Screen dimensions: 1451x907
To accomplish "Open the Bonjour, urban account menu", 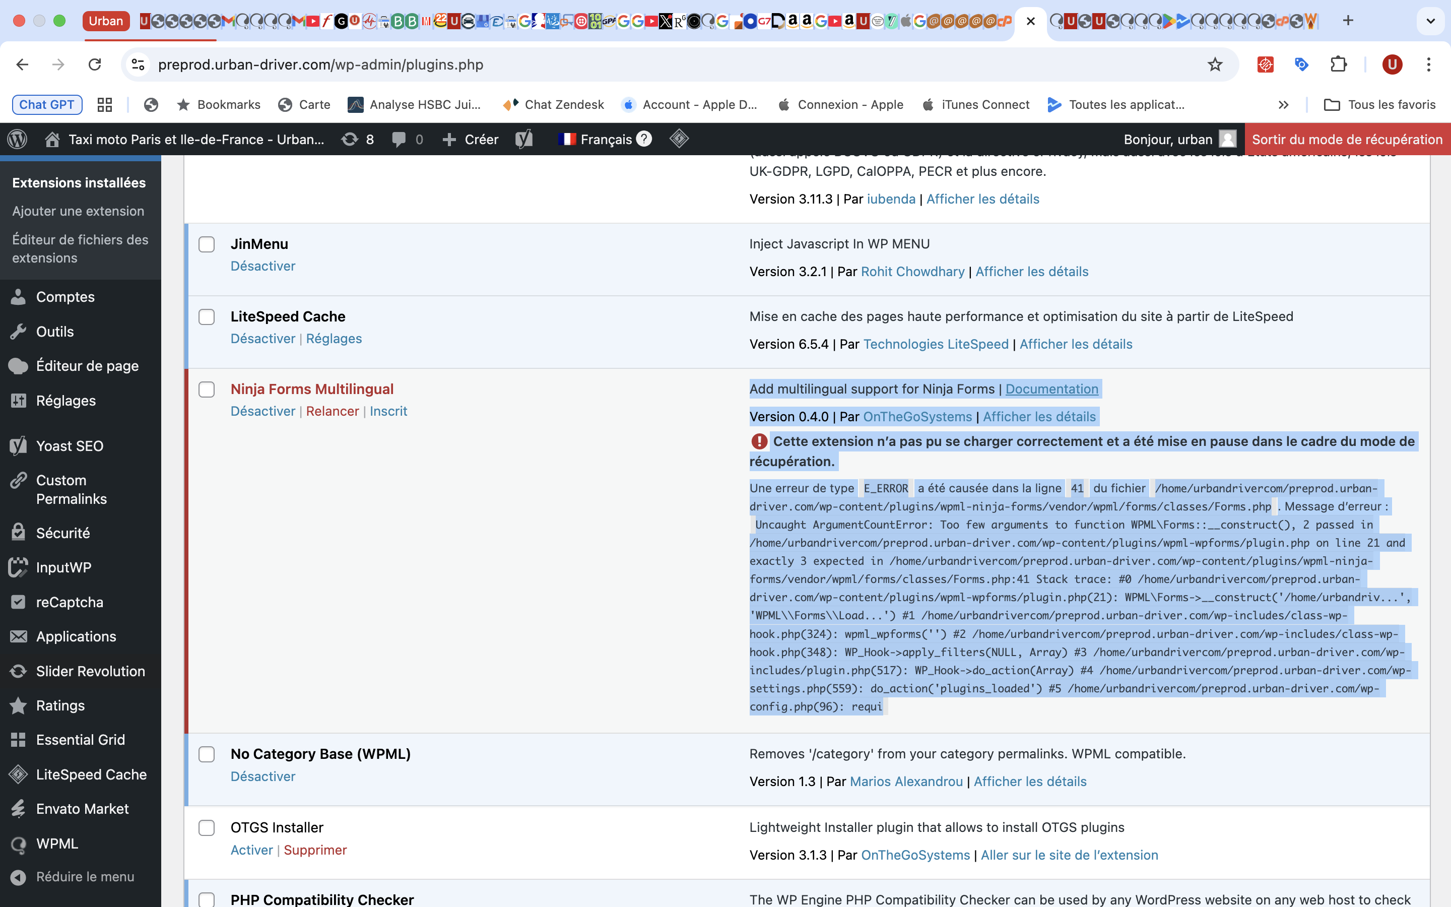I will (1179, 139).
